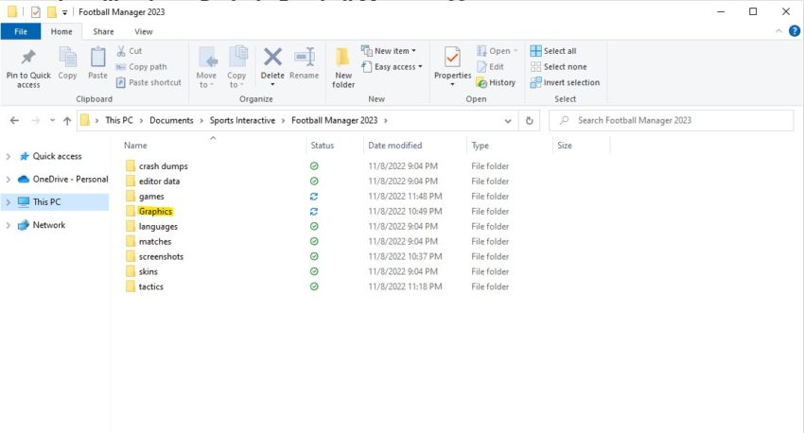
Task: Expand the Network tree node
Action: (x=9, y=225)
